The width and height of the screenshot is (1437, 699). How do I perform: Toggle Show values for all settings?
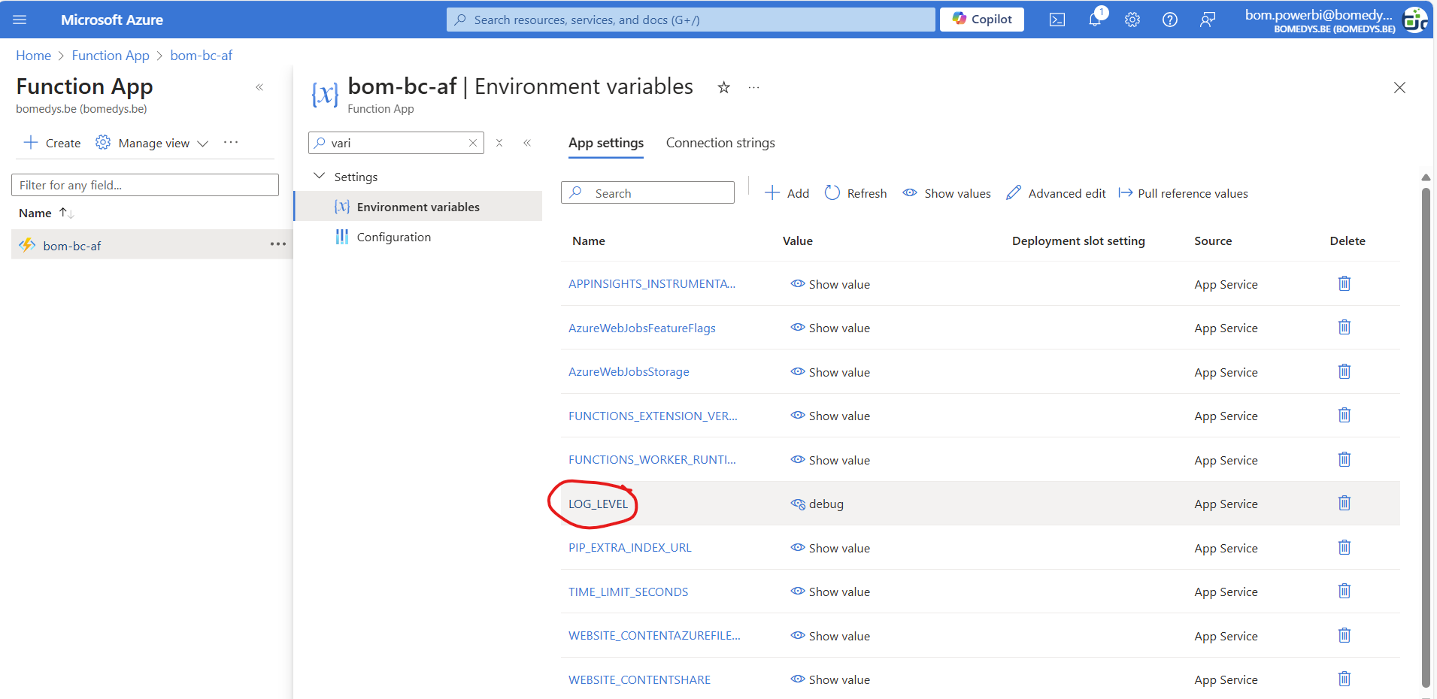(947, 193)
